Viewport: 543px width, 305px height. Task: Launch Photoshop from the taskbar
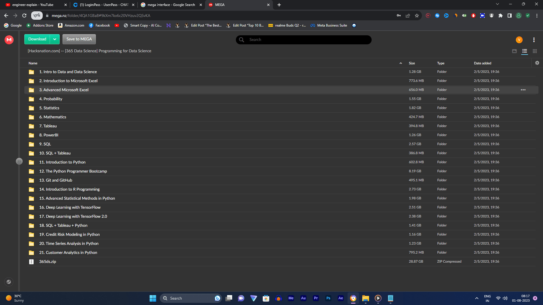point(328,298)
